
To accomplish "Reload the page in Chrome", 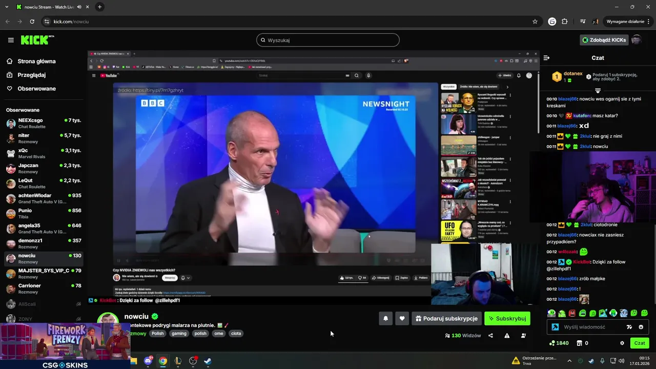I will (32, 22).
